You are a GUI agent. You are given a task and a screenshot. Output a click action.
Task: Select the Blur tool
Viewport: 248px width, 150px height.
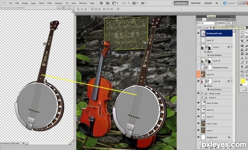pos(242,58)
